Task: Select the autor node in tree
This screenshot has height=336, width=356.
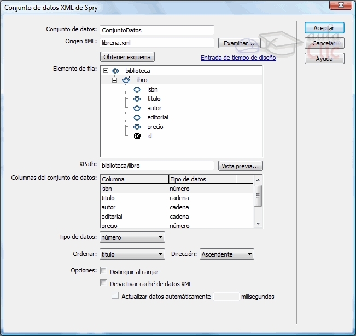Action: 154,108
